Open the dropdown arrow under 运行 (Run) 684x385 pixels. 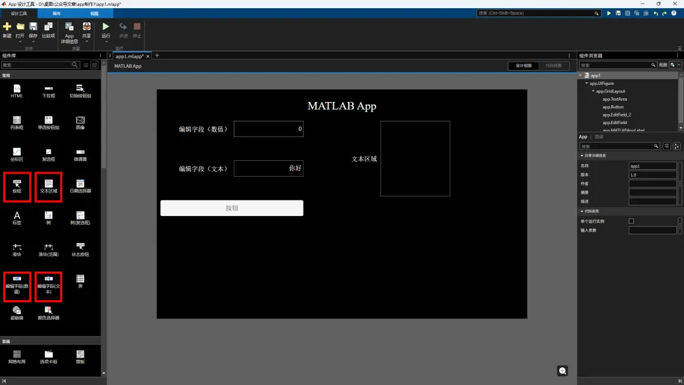coord(106,42)
